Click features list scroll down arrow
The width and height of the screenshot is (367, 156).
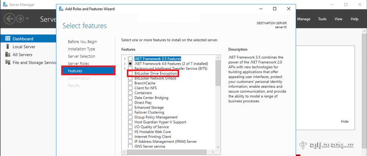[218, 147]
